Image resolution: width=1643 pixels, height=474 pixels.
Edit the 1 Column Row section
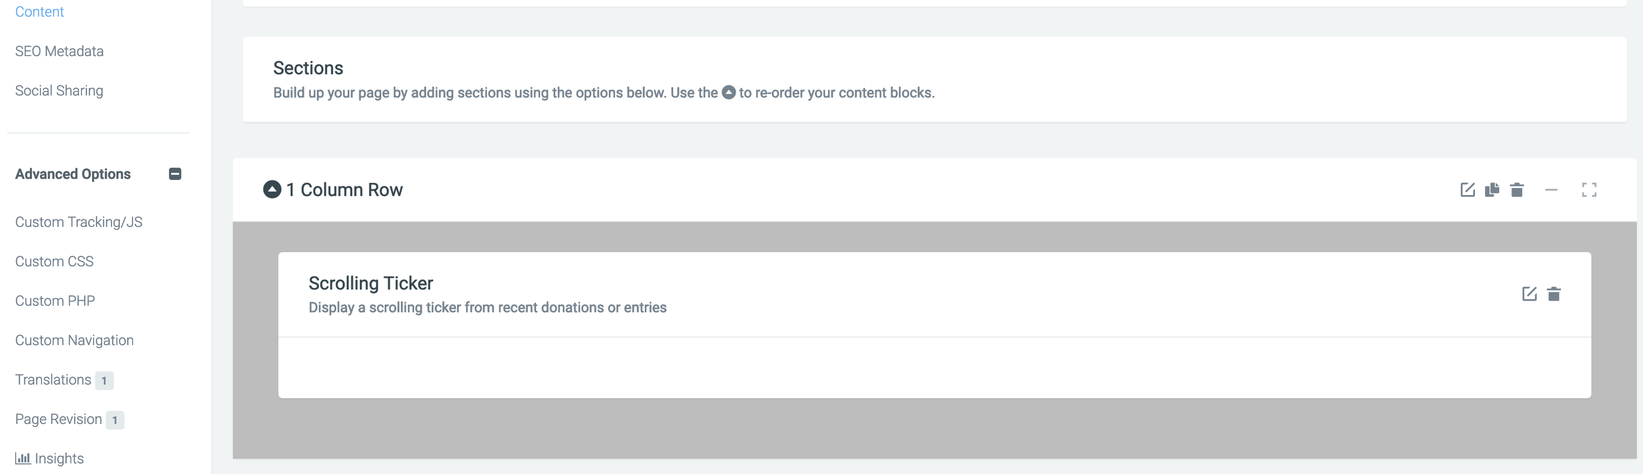(1467, 190)
